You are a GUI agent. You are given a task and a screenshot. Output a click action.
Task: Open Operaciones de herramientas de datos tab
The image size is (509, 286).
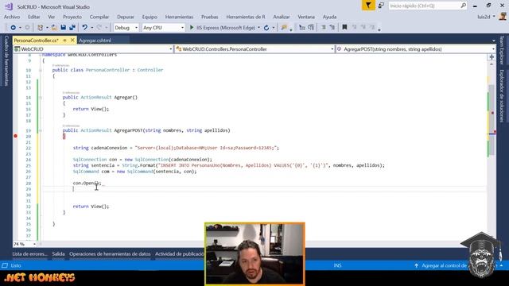110,254
